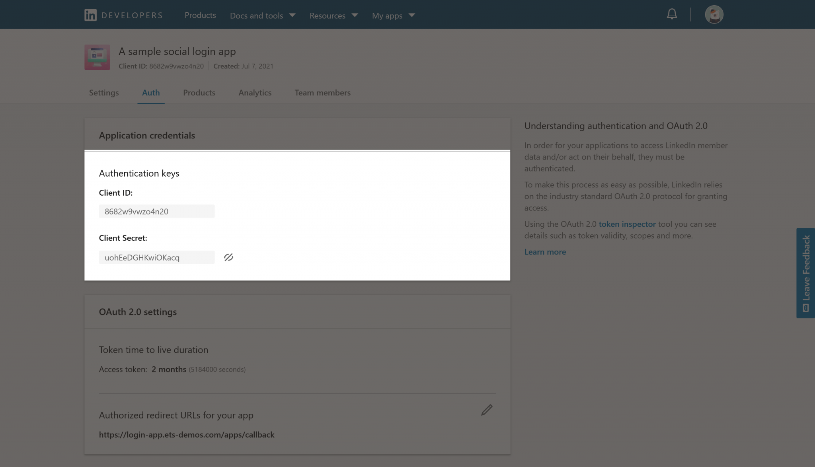Open the My apps dropdown
This screenshot has height=467, width=815.
point(393,15)
